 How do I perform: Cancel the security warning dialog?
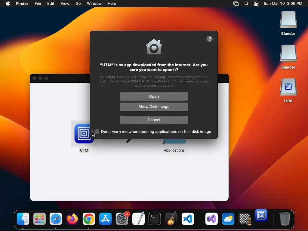[154, 120]
